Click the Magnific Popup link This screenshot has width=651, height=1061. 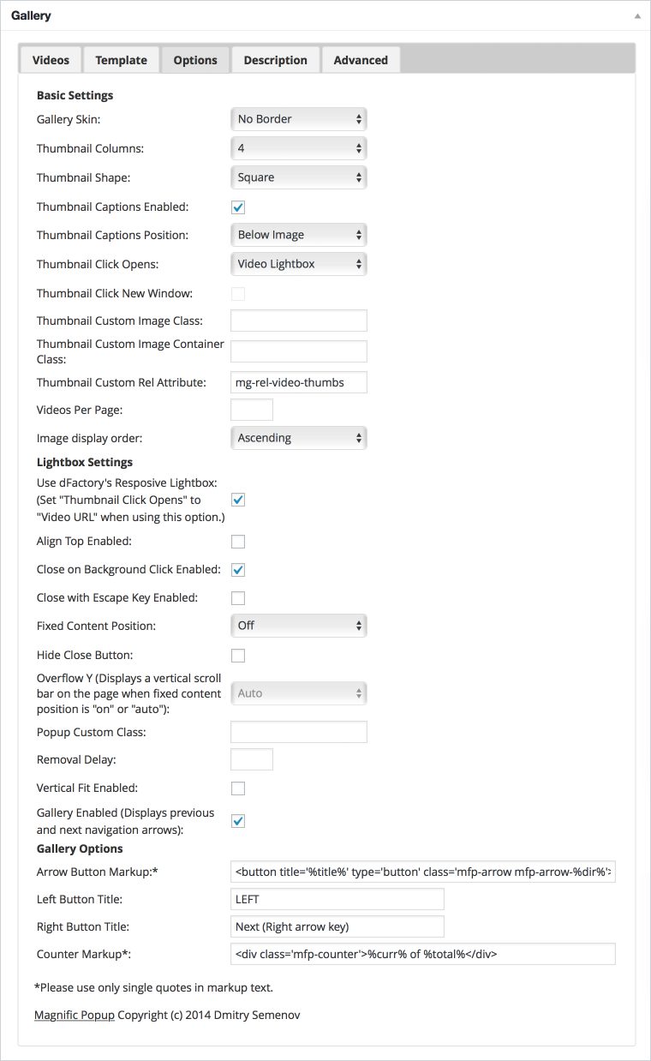[74, 1015]
